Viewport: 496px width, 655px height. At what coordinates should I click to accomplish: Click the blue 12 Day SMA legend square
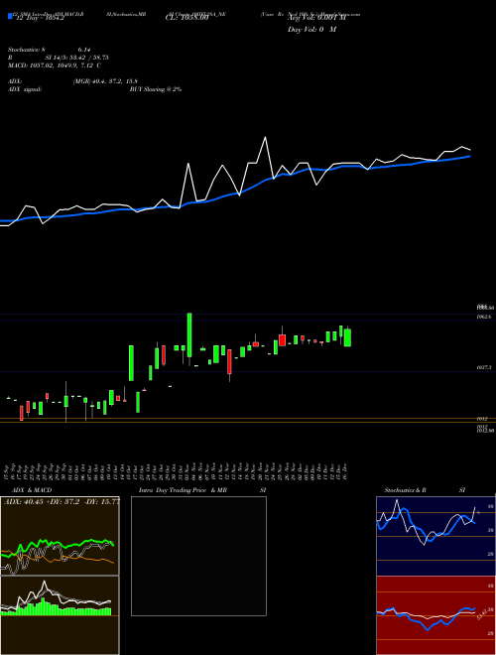tap(10, 16)
